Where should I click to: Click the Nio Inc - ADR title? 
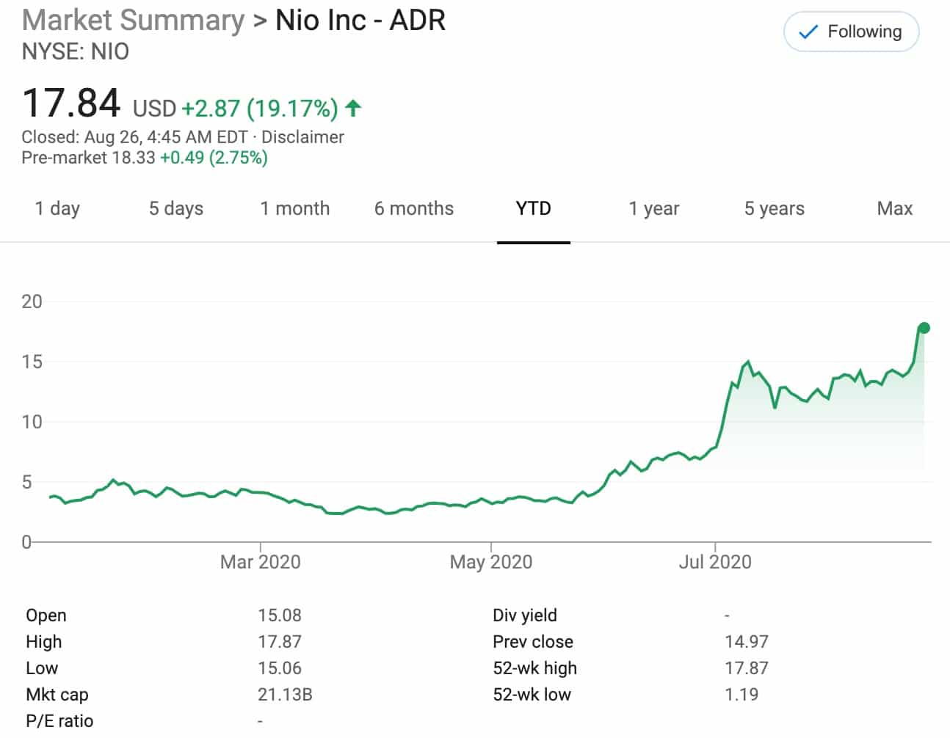(x=360, y=20)
